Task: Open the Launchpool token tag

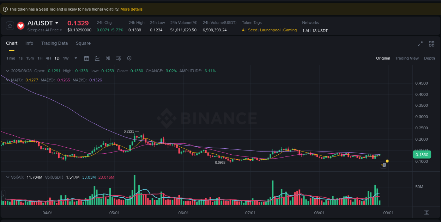Action: [x=270, y=30]
